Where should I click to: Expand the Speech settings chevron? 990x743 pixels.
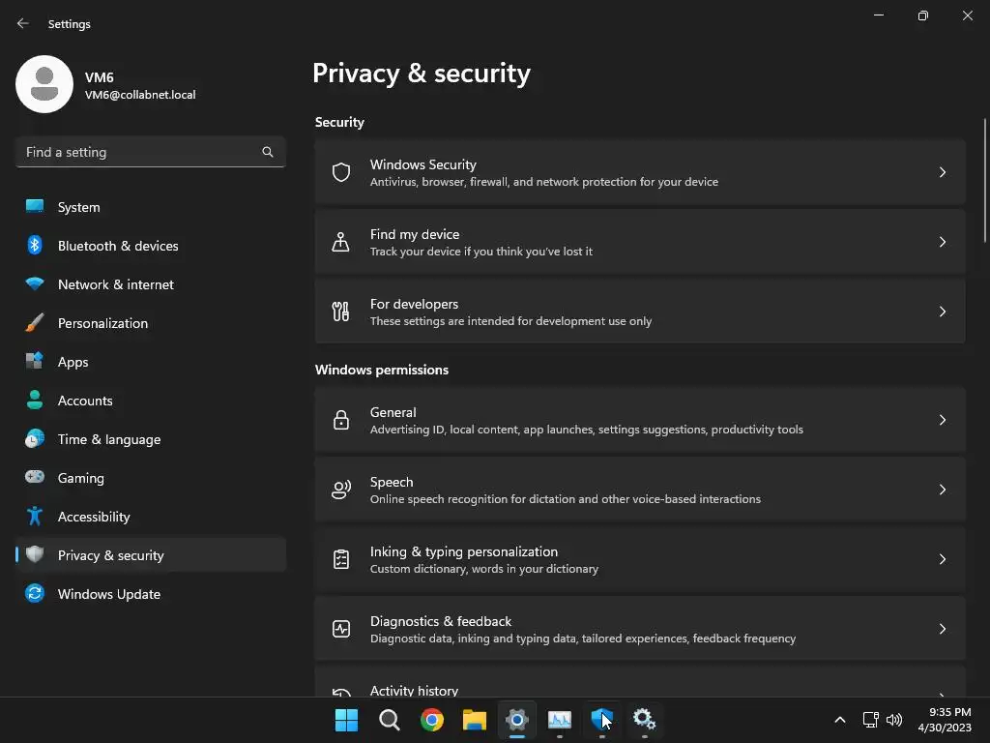point(942,490)
